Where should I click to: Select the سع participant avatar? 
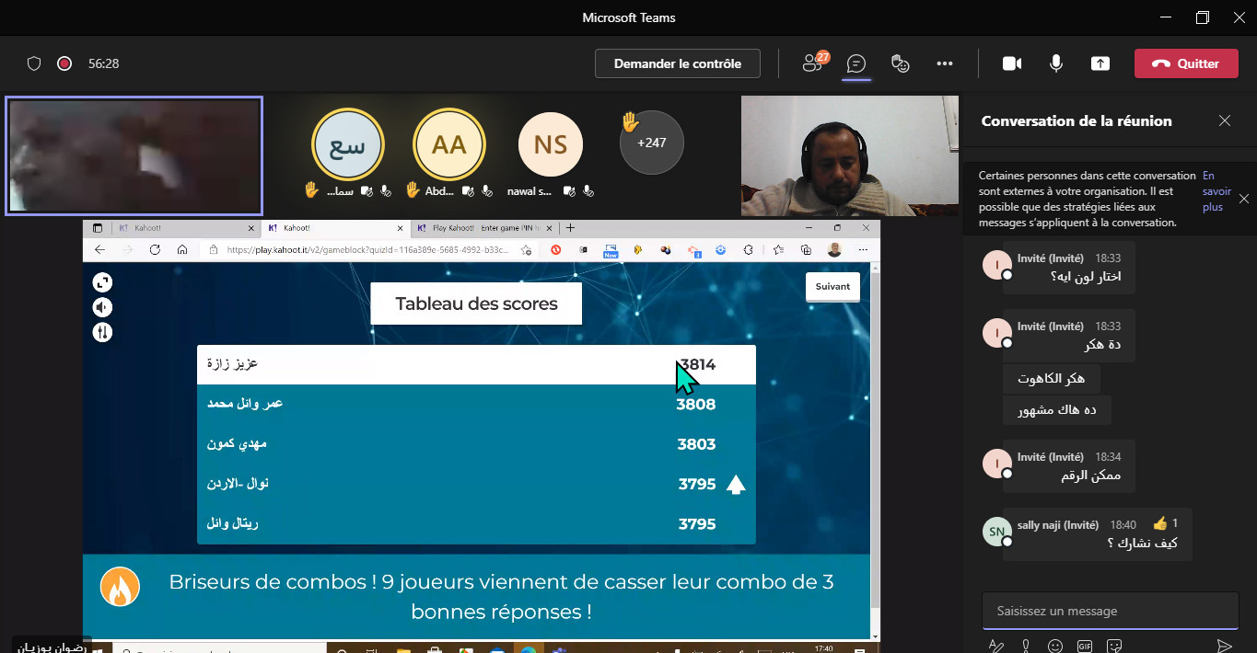point(348,144)
